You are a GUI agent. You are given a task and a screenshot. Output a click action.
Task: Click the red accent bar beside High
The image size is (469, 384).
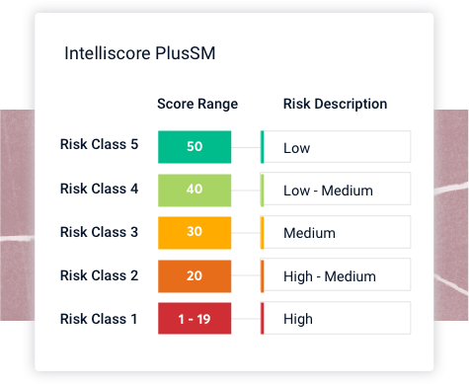[x=262, y=318]
